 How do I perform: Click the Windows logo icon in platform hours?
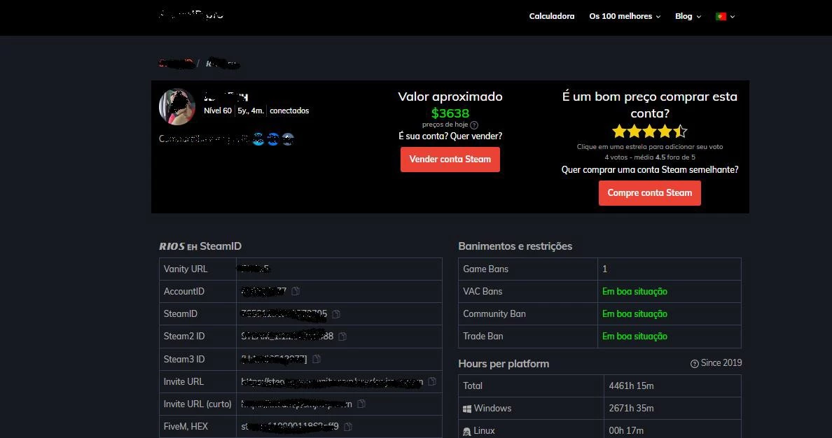coord(467,409)
